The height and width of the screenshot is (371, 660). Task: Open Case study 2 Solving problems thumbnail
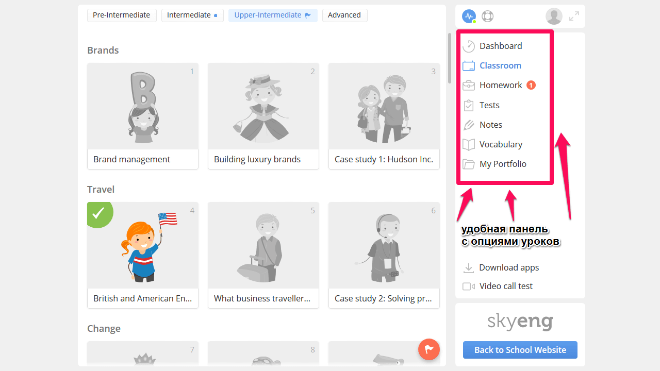point(384,245)
